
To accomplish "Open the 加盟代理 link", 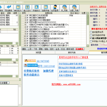I will coord(48,71).
